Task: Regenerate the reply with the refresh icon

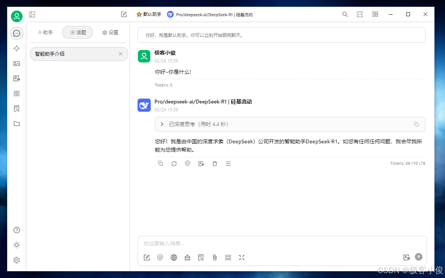Action: [174, 164]
